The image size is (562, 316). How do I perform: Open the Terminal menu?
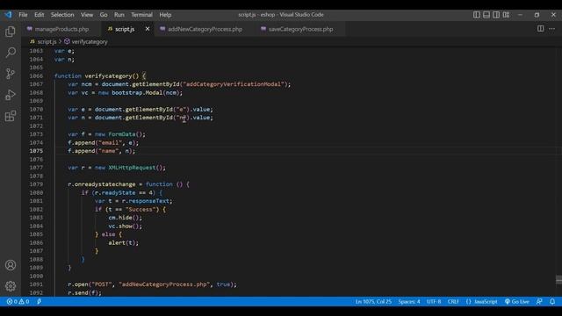click(x=141, y=15)
